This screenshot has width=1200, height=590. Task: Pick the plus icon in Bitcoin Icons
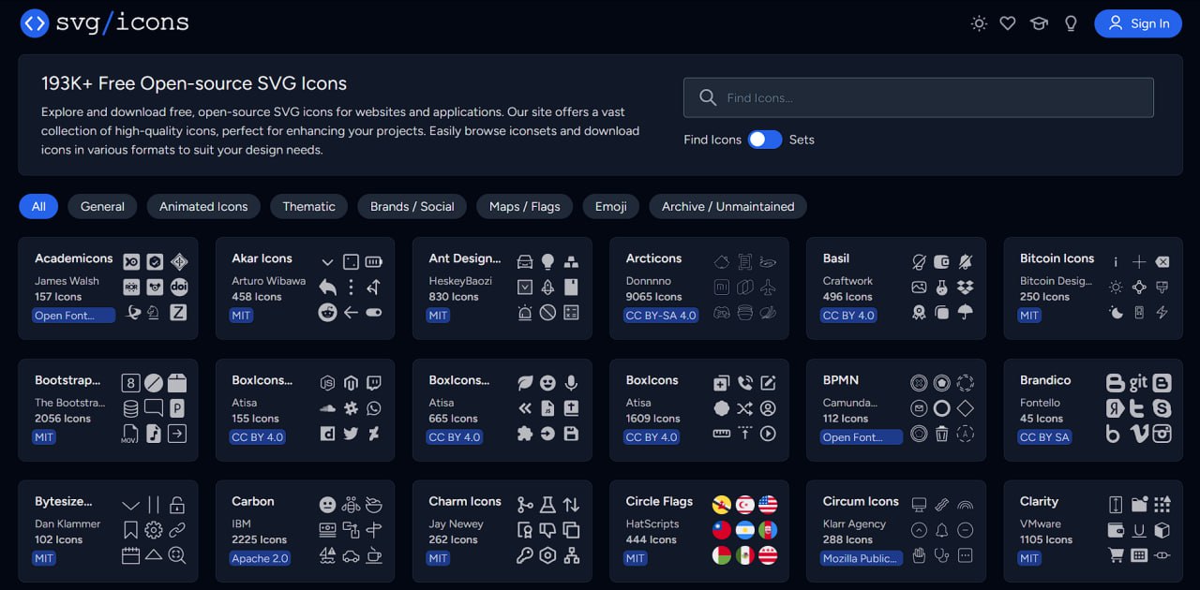coord(1139,262)
